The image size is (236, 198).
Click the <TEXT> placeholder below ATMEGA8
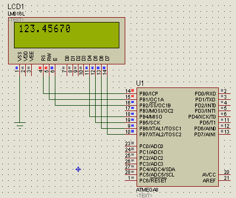(x=144, y=195)
